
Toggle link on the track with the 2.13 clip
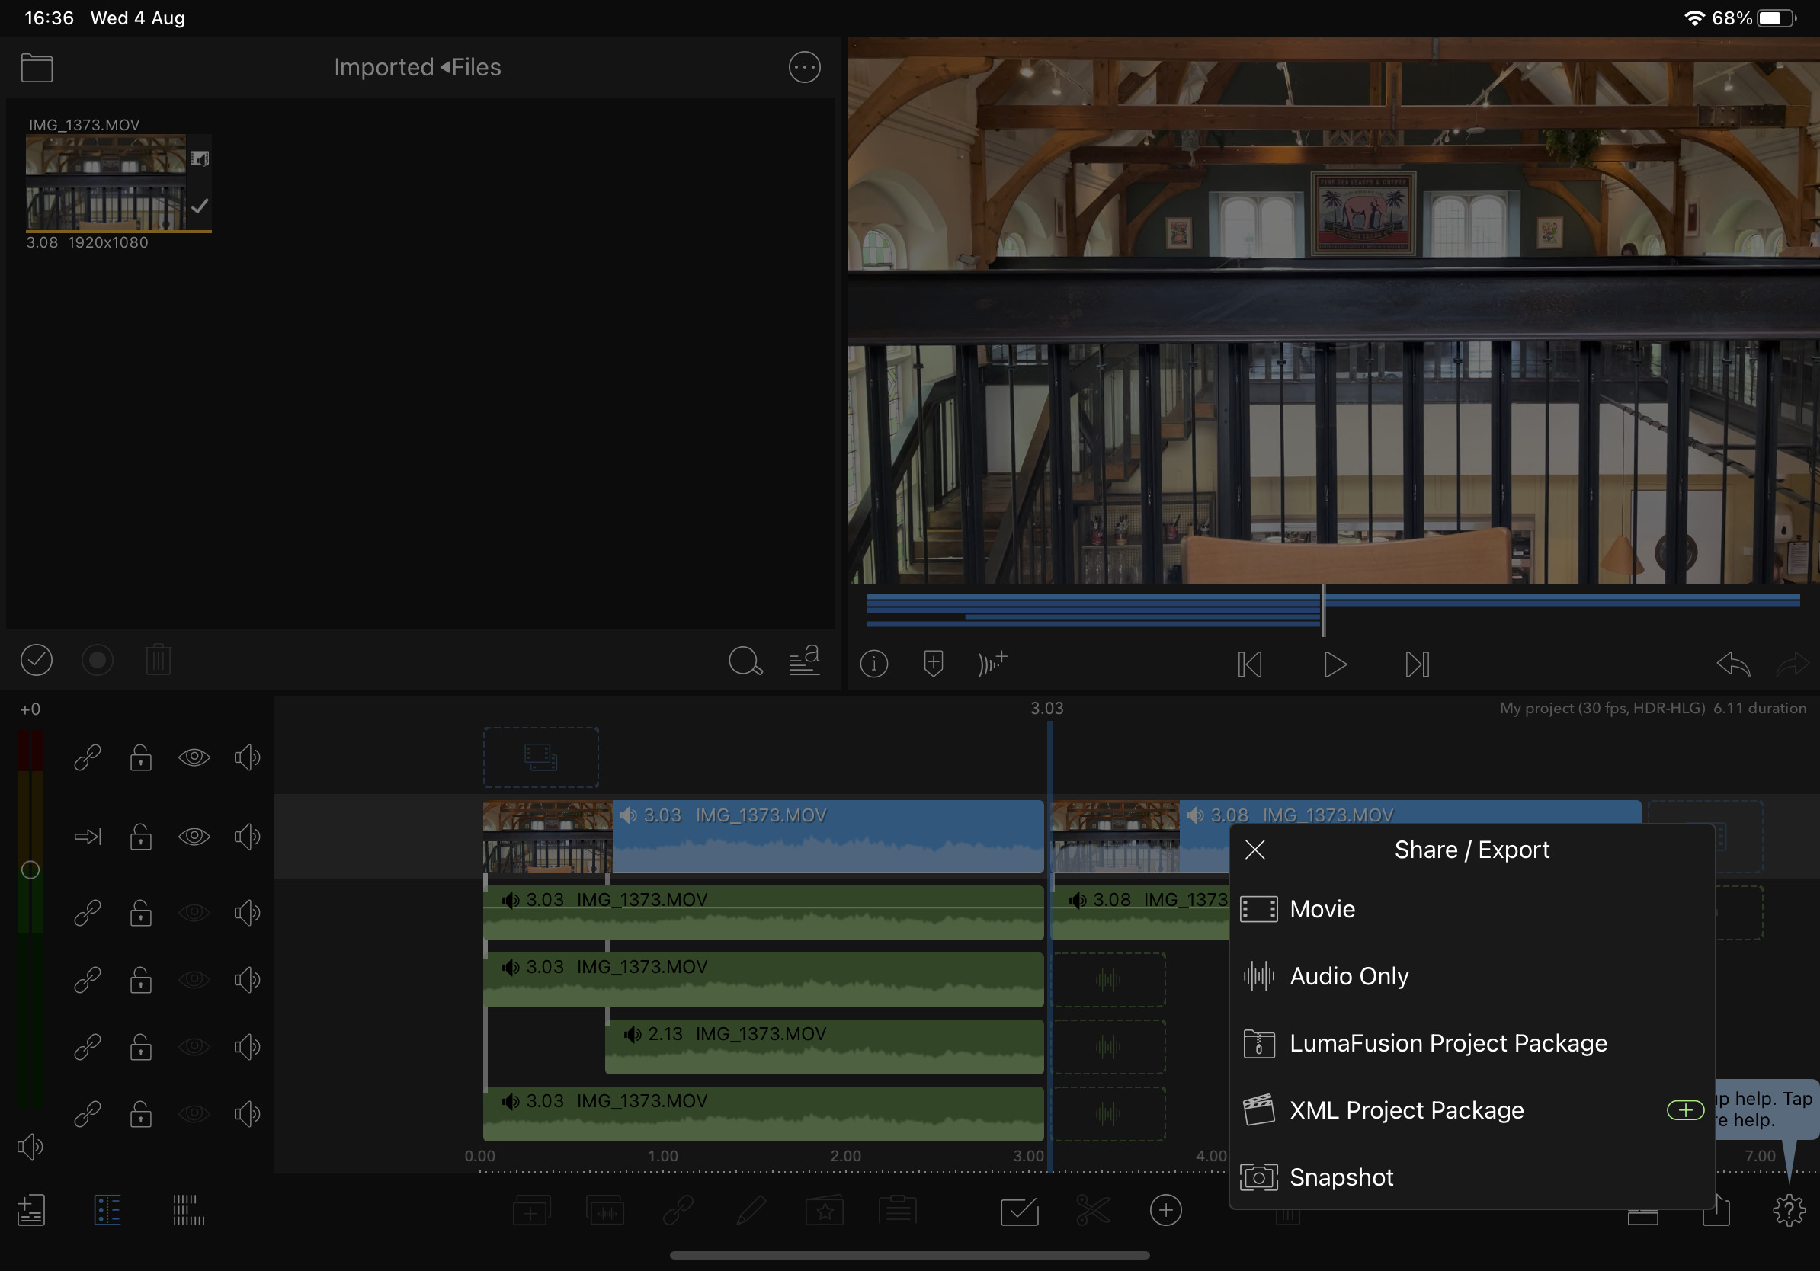point(87,1047)
